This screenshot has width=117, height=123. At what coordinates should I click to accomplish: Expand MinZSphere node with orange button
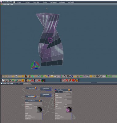point(35,96)
